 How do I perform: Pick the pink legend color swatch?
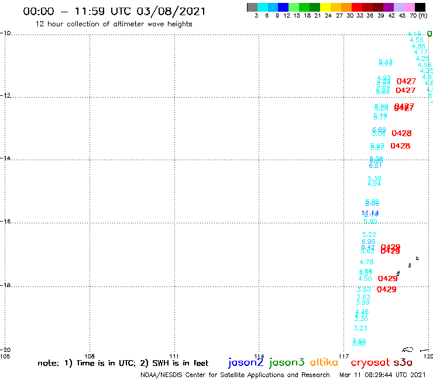pos(409,7)
